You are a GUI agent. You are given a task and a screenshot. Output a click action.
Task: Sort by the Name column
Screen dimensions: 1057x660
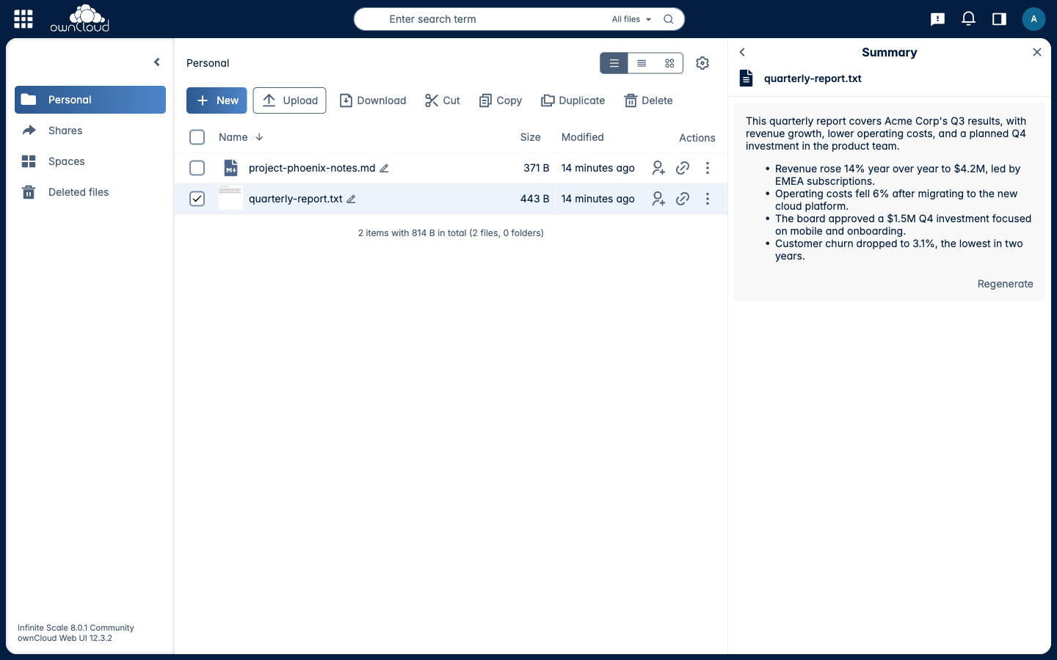point(241,137)
